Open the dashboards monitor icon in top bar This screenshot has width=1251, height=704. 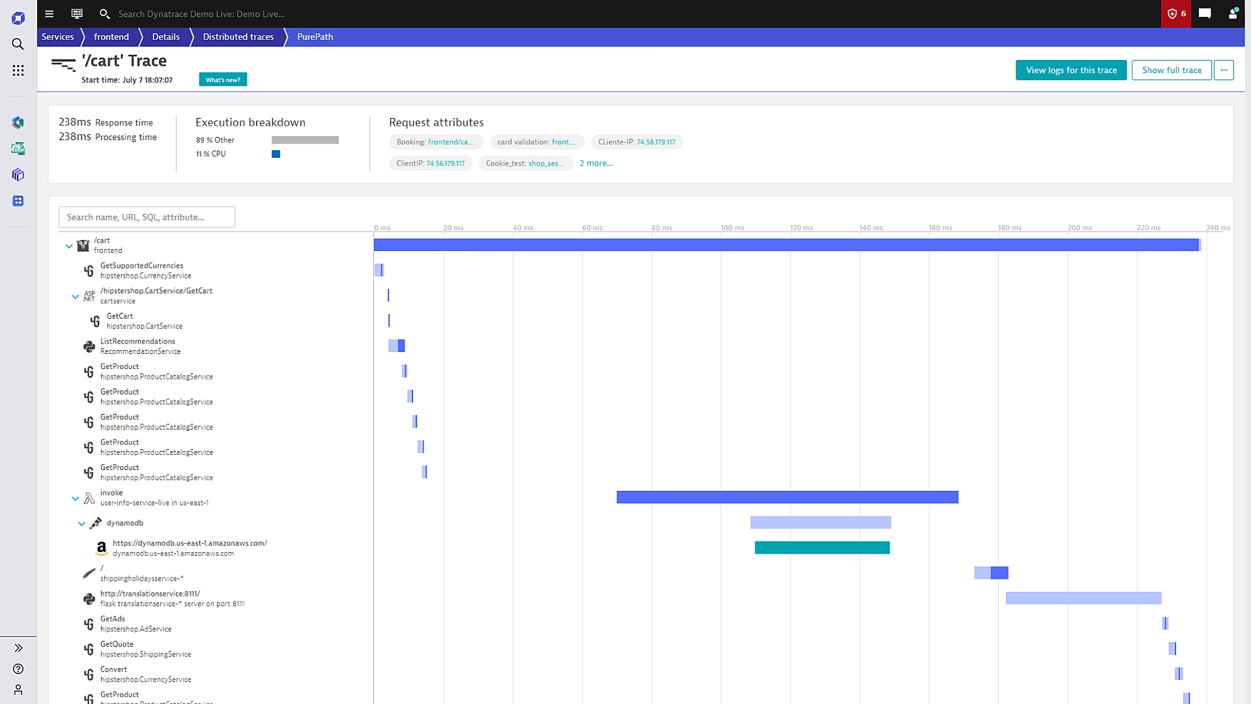click(x=77, y=14)
